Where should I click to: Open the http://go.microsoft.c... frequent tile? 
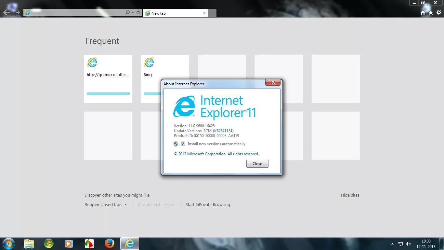tap(108, 79)
